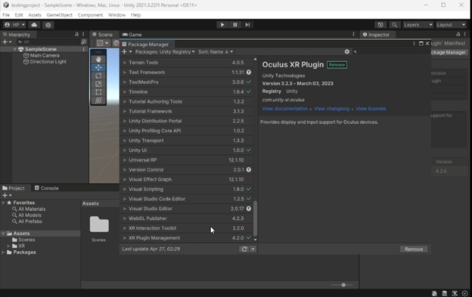
Task: Select Directional Light in Hierarchy
Action: coord(45,62)
